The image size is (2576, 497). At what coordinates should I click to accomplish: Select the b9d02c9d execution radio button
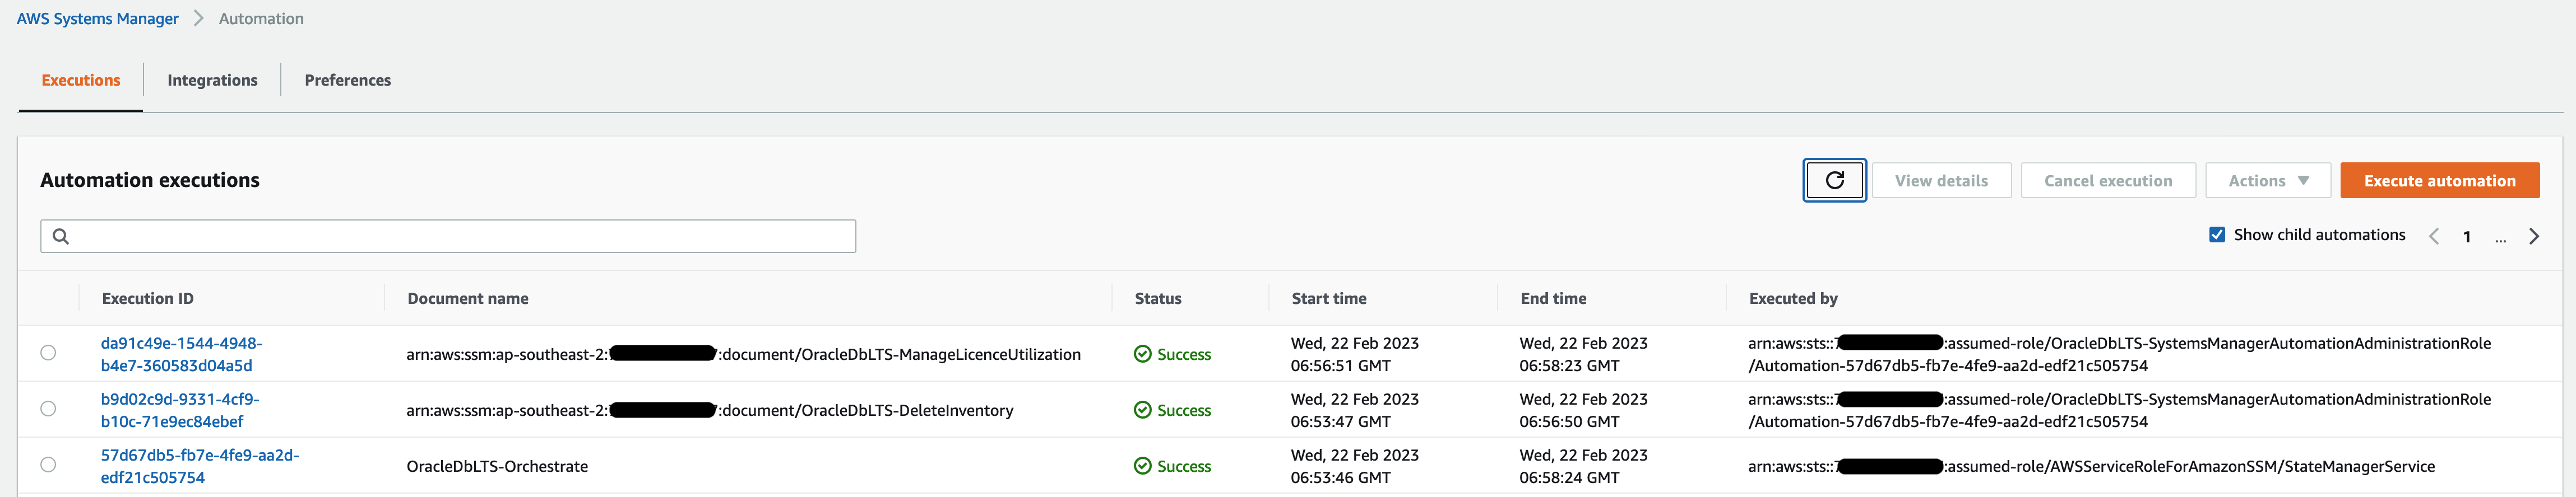pos(48,408)
